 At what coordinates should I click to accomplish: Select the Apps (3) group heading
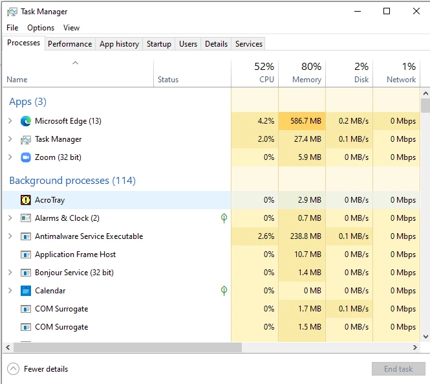coord(28,102)
